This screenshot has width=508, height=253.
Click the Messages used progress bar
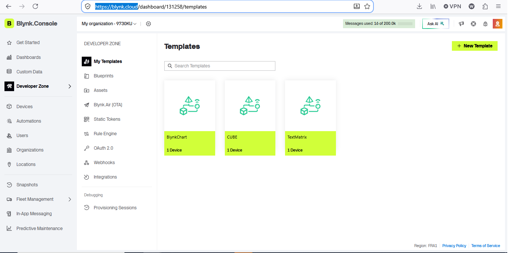(x=405, y=24)
